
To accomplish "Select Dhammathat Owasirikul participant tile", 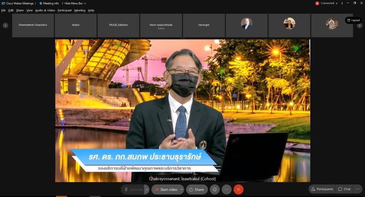I will 33,25.
